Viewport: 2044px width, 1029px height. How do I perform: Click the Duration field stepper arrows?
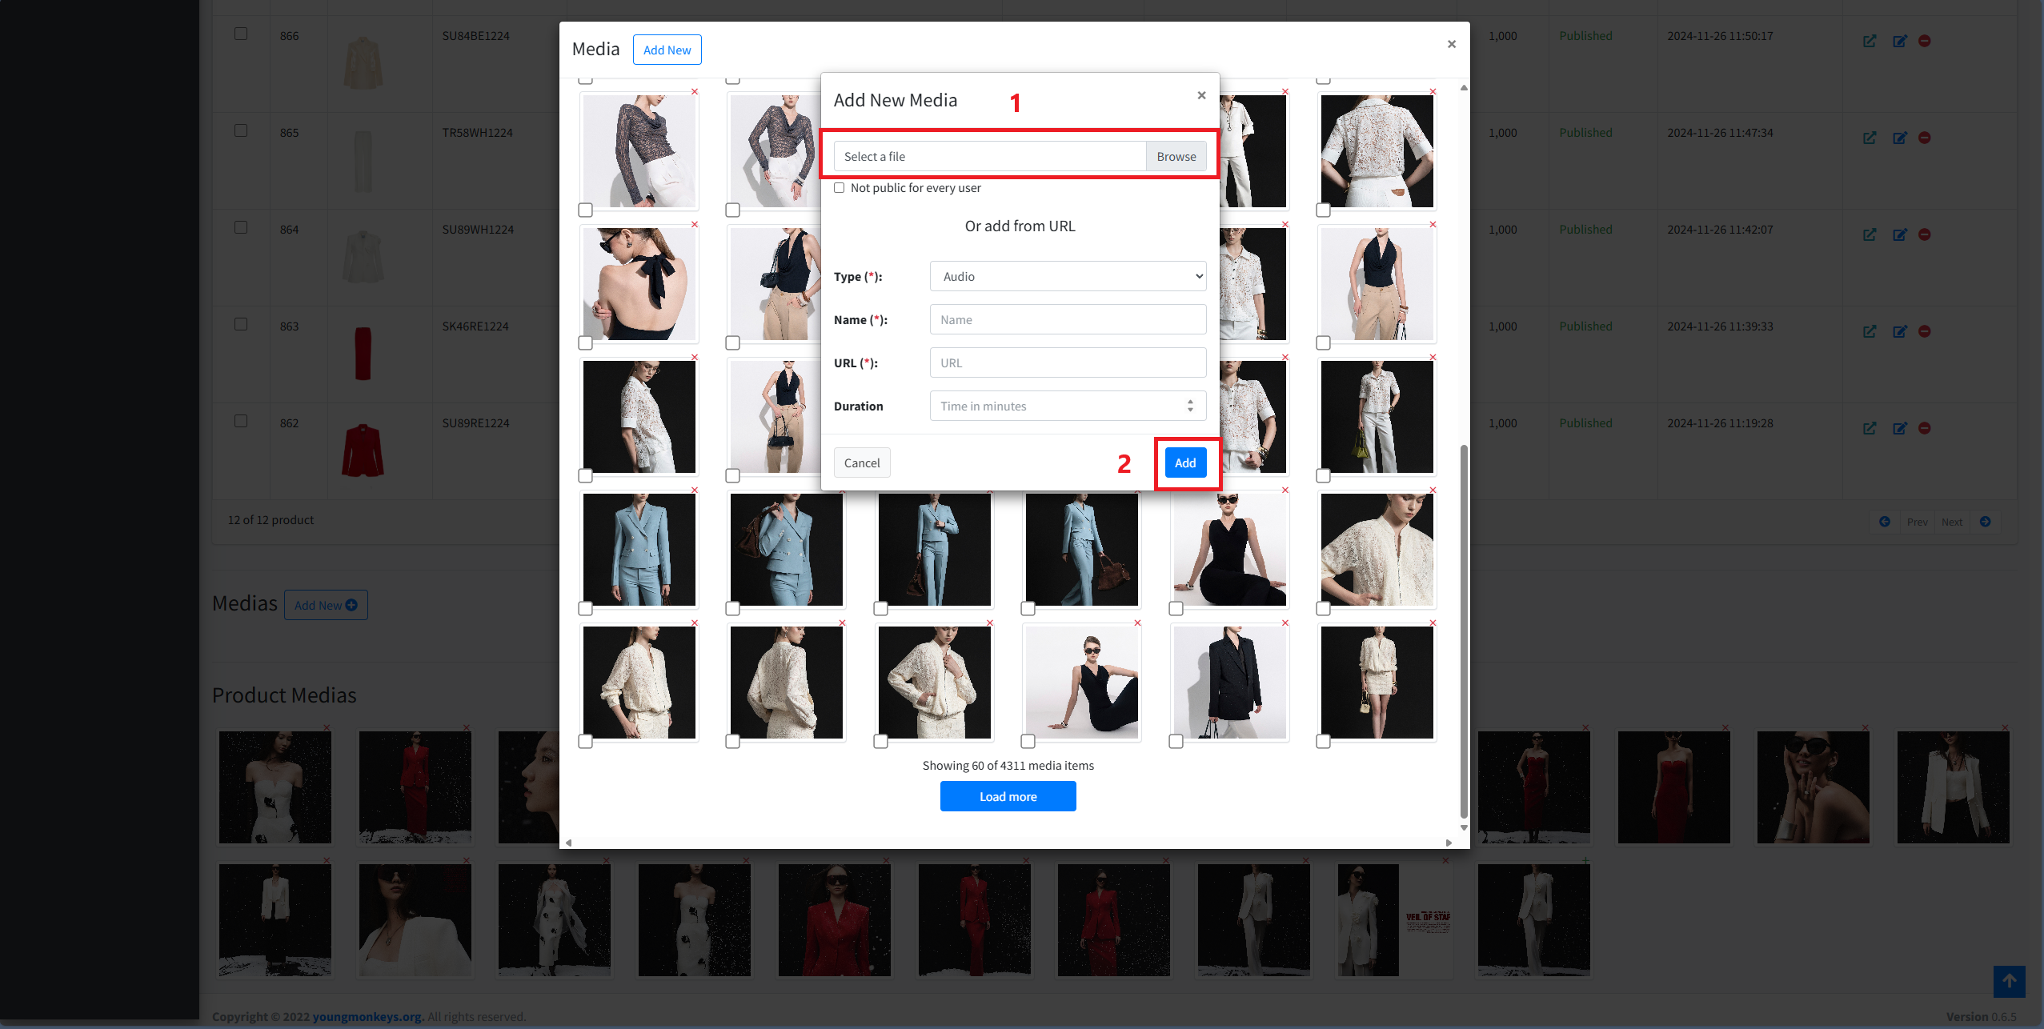(x=1190, y=406)
